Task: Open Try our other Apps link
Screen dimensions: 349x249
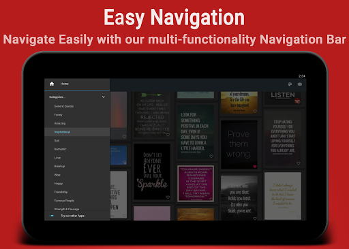Action: point(72,216)
